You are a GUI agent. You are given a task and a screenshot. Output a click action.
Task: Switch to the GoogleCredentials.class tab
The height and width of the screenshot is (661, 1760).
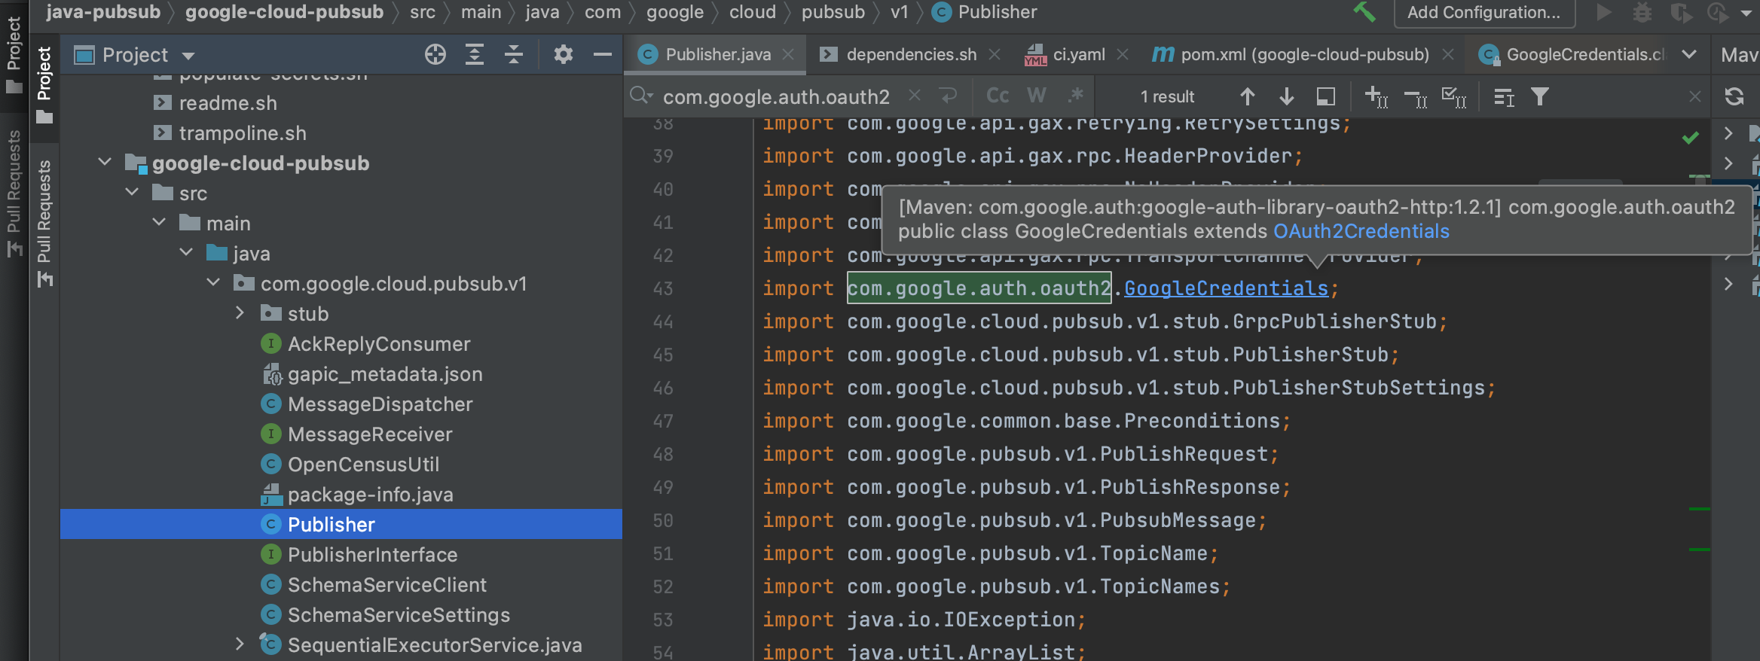(x=1573, y=54)
